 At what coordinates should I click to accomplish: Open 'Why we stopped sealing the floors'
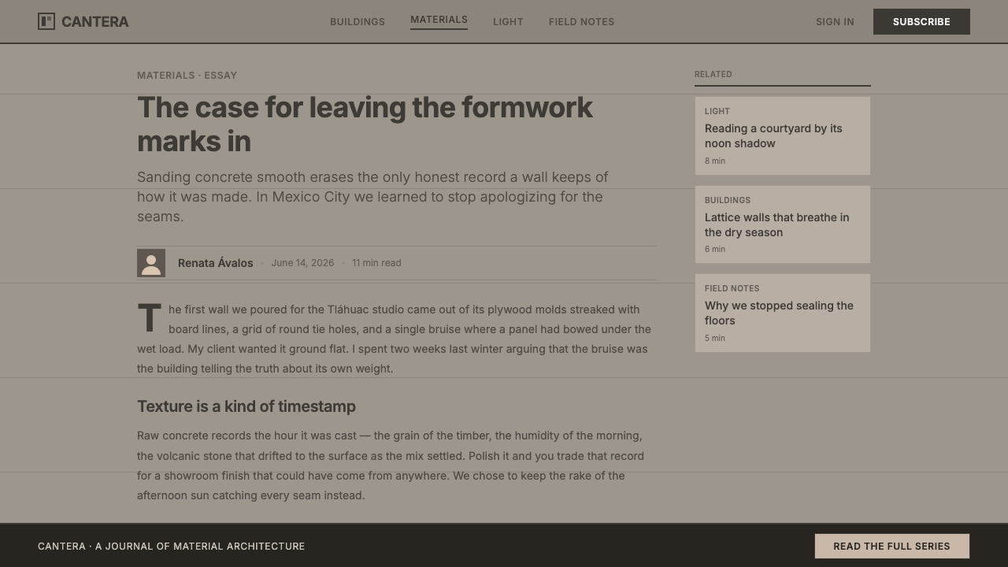pos(782,313)
